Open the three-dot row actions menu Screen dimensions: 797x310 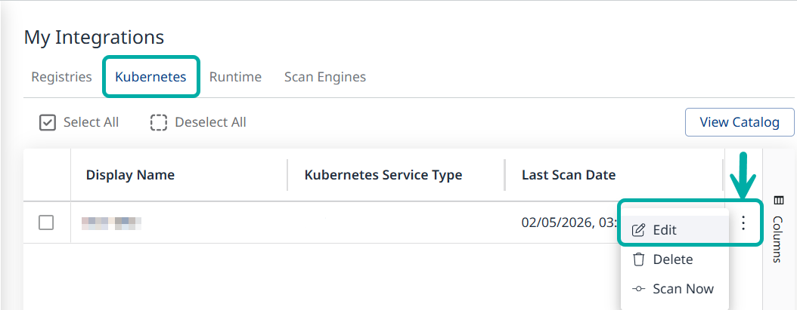744,223
